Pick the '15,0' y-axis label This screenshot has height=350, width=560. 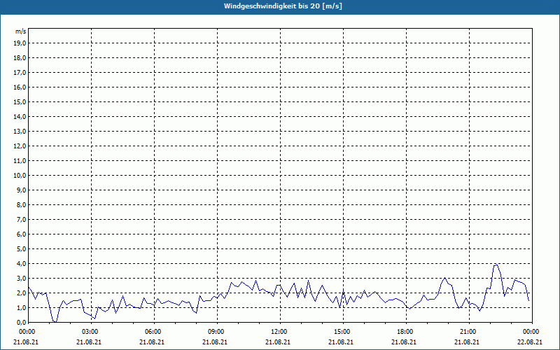[x=20, y=101]
